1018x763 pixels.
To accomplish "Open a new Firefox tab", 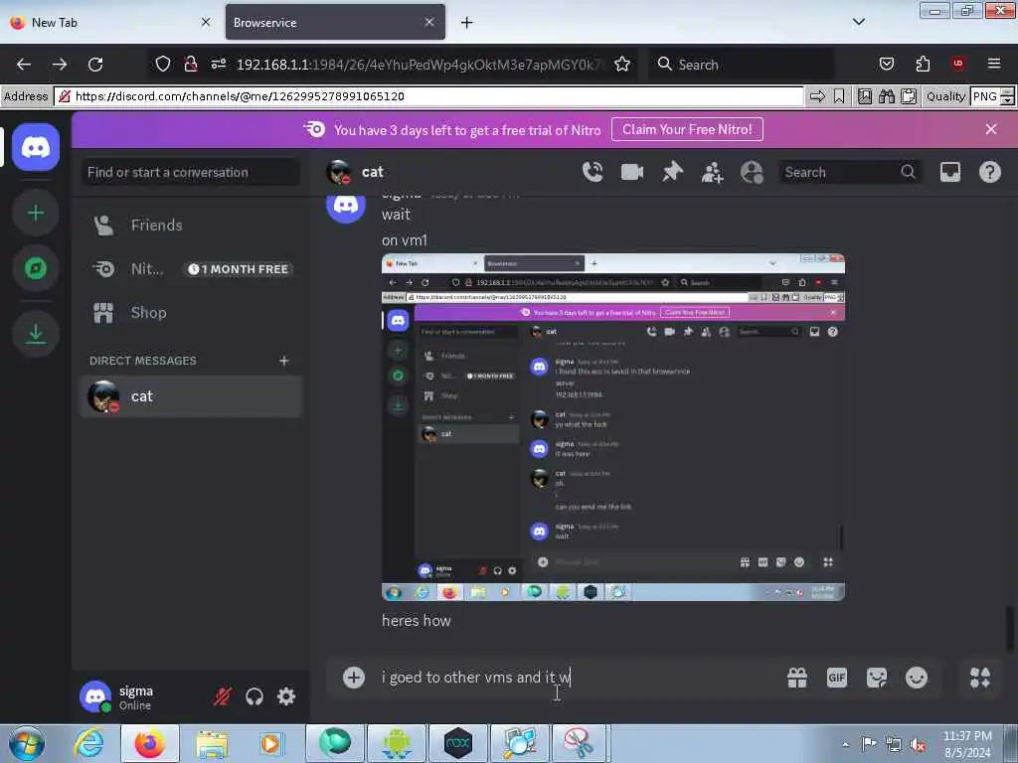I will [466, 23].
